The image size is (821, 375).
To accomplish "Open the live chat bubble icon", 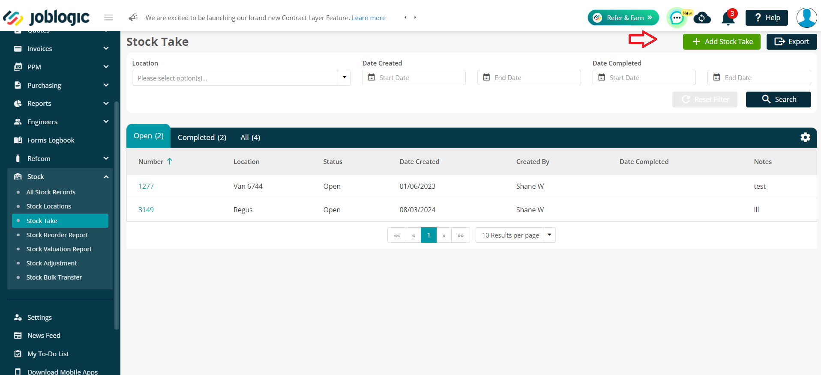I will pyautogui.click(x=677, y=18).
